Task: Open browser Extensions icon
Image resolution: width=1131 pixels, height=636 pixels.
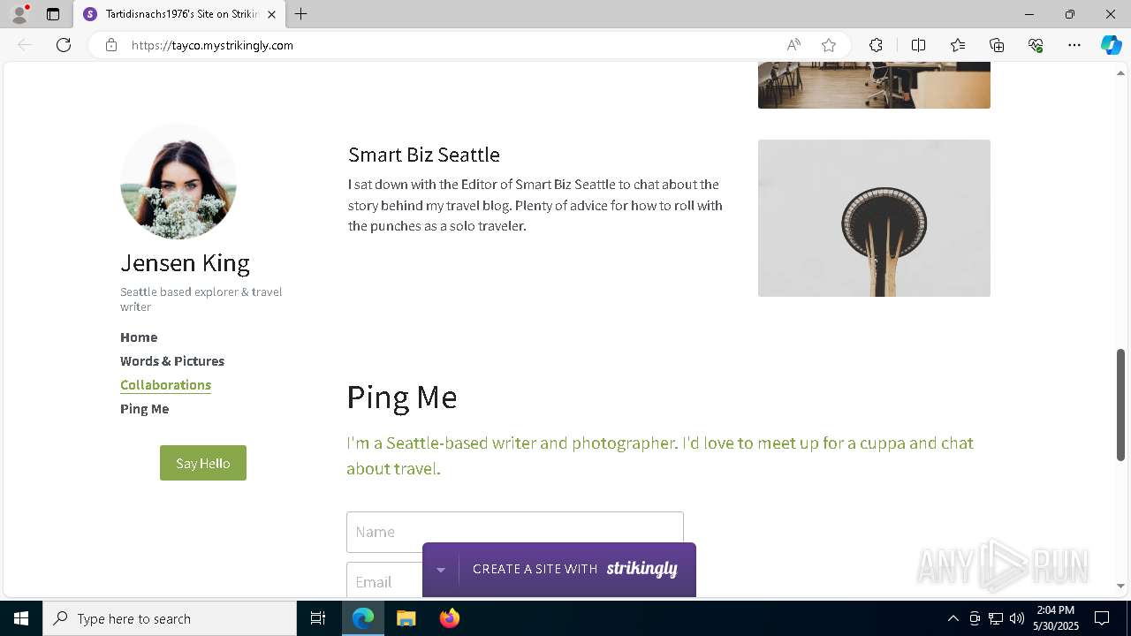Action: pyautogui.click(x=876, y=45)
